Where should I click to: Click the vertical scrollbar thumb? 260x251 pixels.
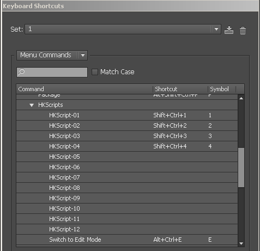tap(241, 168)
